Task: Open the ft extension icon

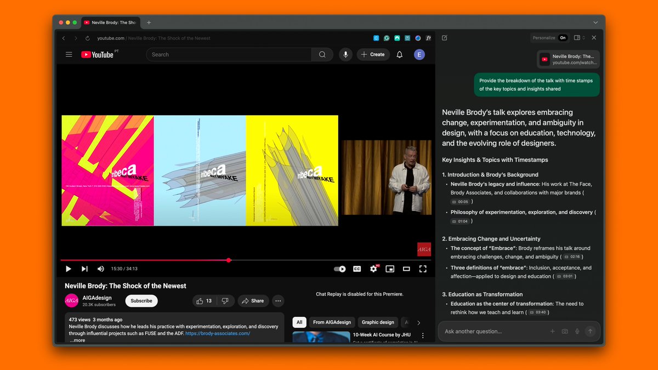Action: click(428, 38)
